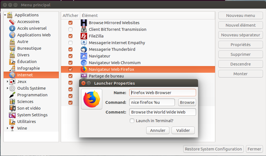The height and width of the screenshot is (156, 266).
Task: Click Valider to confirm launcher
Action: [x=183, y=130]
